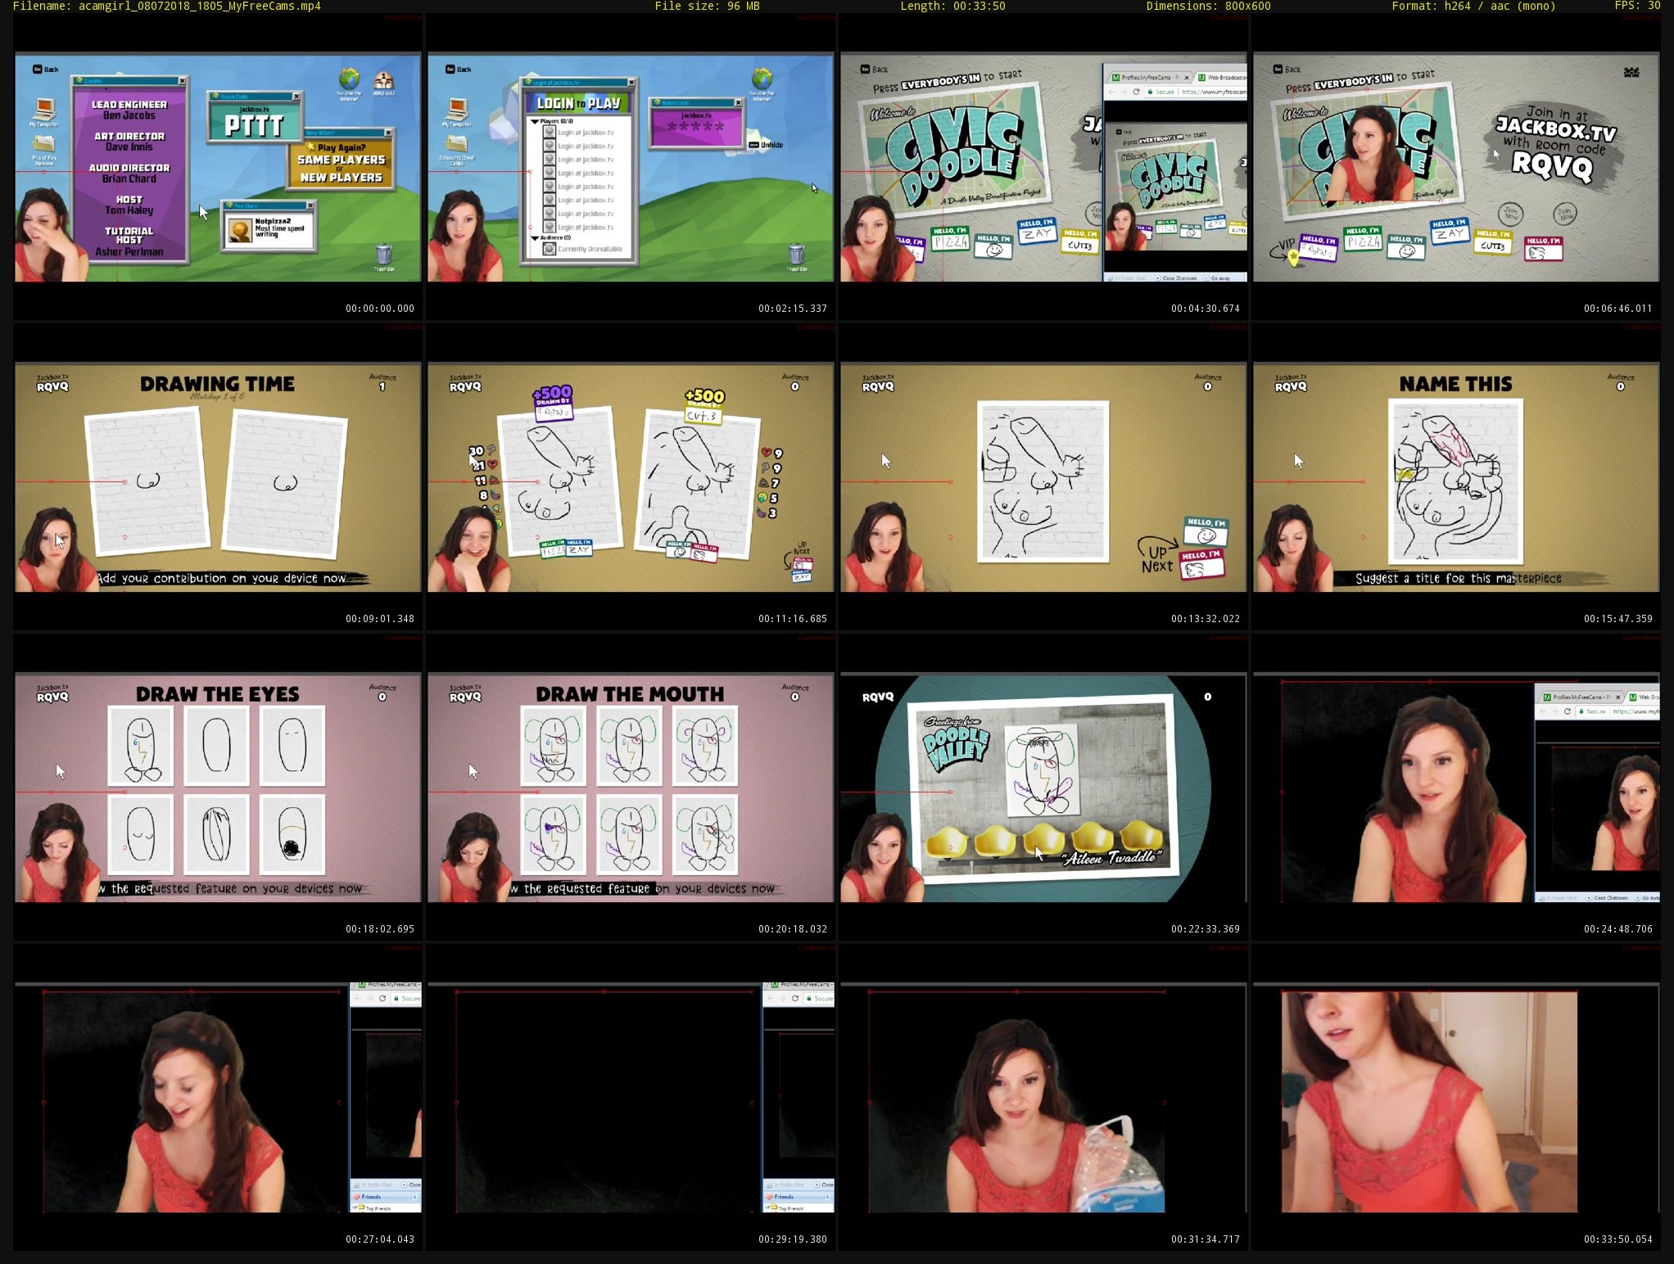Click VIP star marker in RQVQ lobby frame
The width and height of the screenshot is (1674, 1264).
point(1293,257)
